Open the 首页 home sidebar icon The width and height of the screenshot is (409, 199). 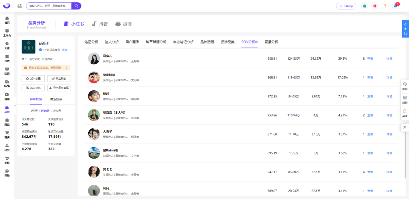(7, 20)
